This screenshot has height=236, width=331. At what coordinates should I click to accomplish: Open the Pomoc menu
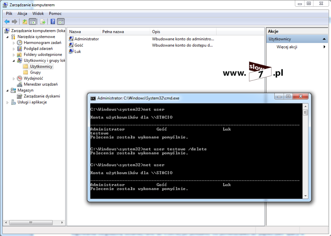(x=55, y=14)
